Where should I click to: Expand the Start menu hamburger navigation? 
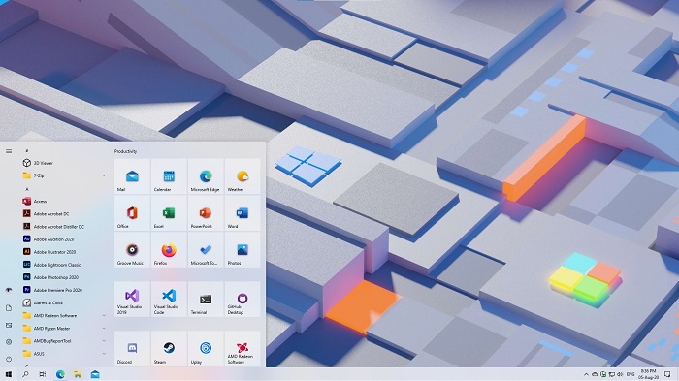(9, 151)
